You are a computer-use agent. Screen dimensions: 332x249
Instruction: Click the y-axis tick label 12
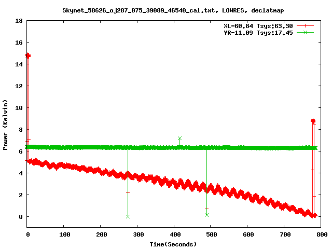[19, 86]
